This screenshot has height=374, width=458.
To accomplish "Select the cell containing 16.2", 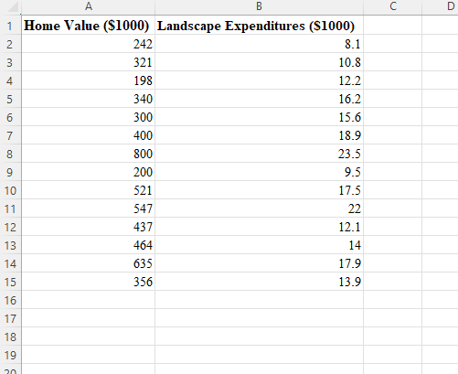I will coord(260,99).
